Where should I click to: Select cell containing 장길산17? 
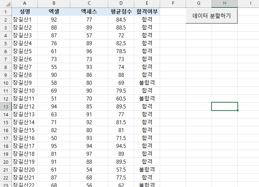[24, 146]
